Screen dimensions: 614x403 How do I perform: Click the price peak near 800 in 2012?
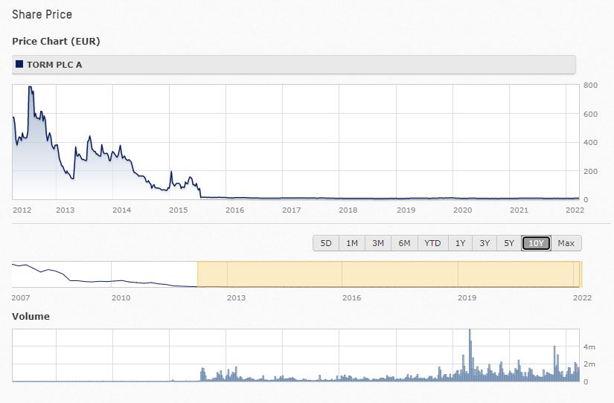pyautogui.click(x=31, y=88)
